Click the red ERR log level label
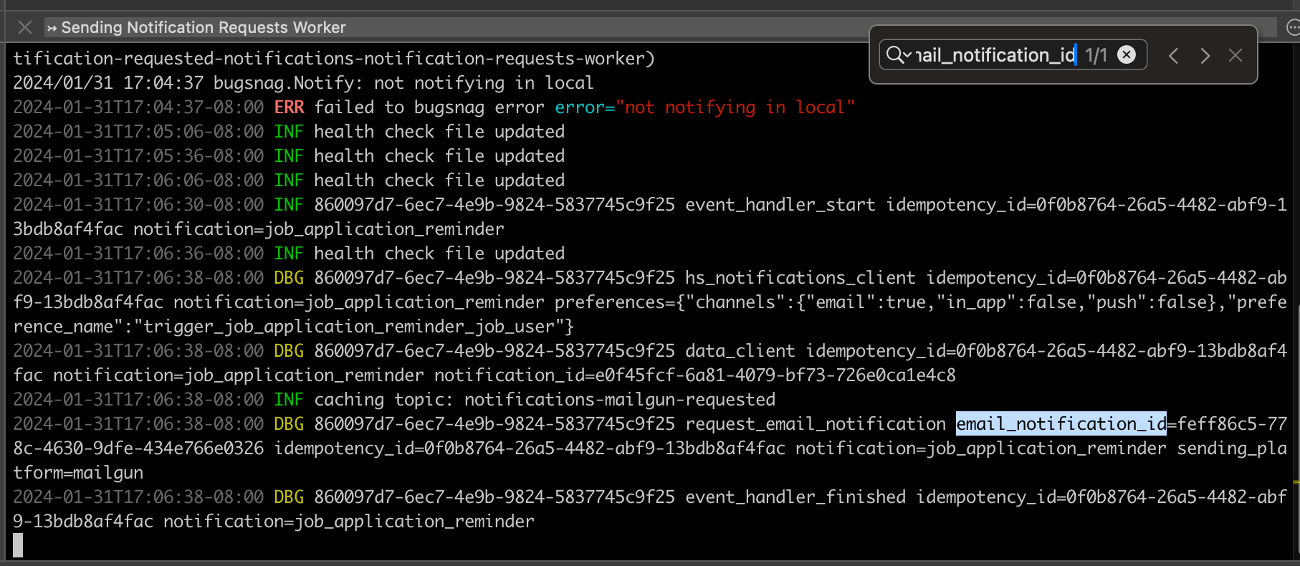The height and width of the screenshot is (566, 1300). coord(289,107)
